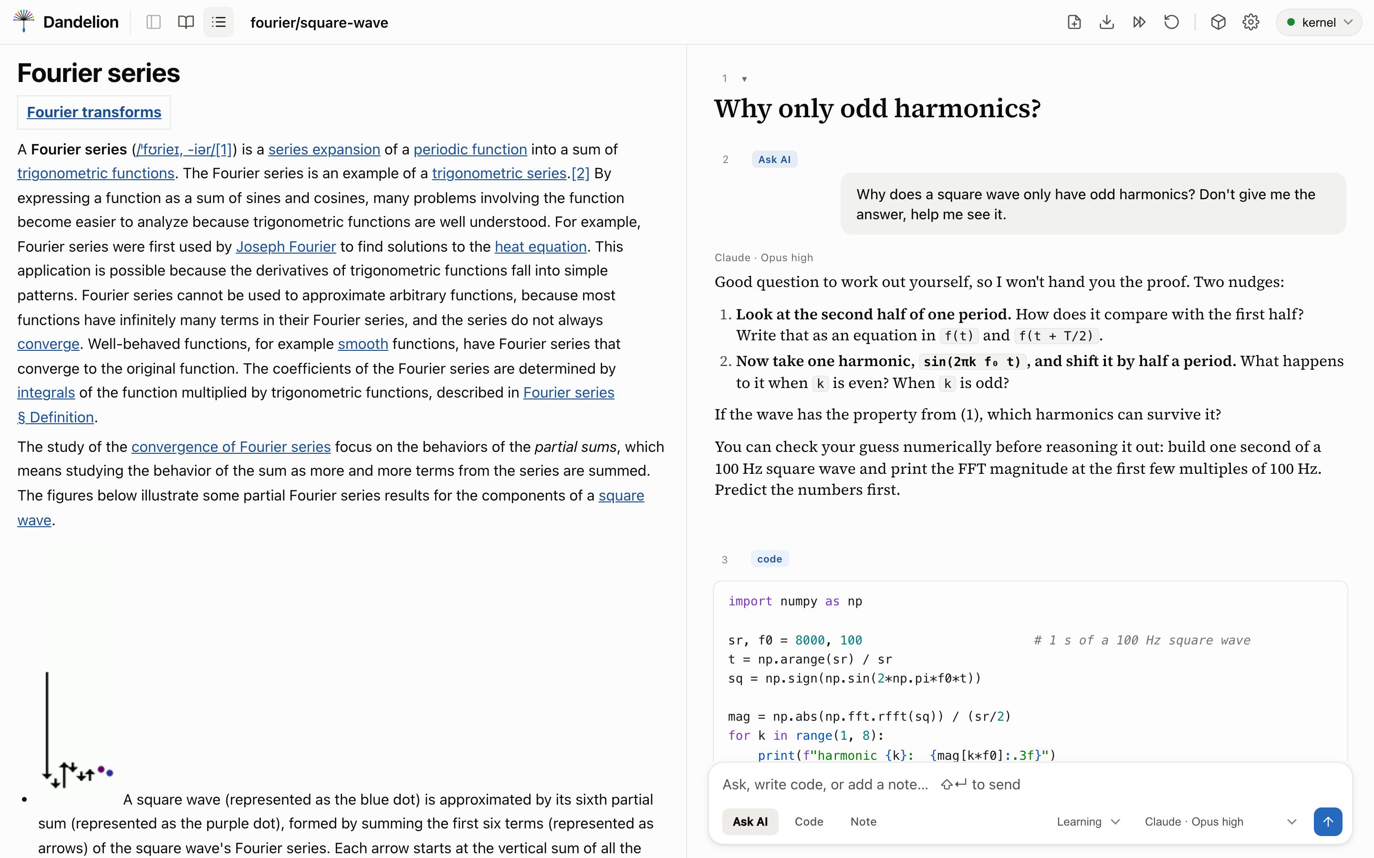Click the Why only odd harmonics? heading

click(x=877, y=108)
